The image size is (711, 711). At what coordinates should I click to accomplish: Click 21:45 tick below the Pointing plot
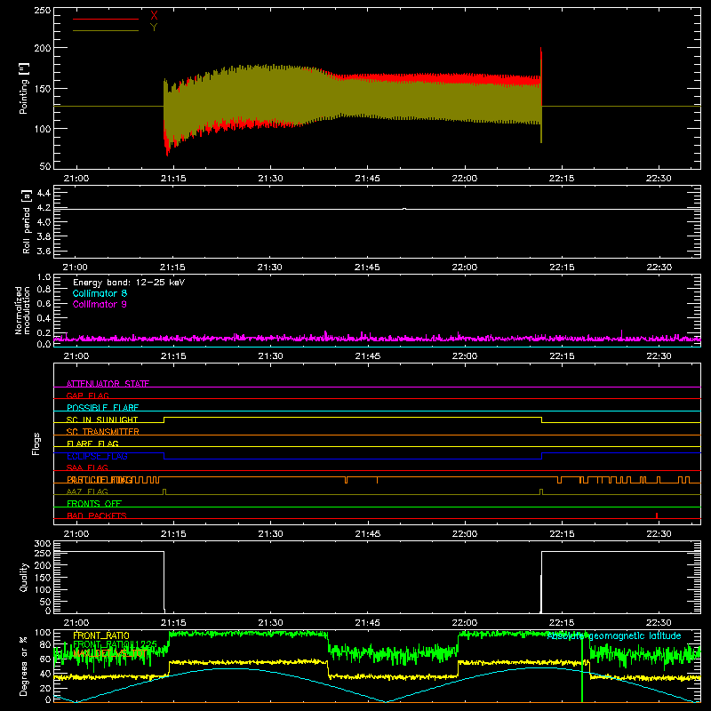point(367,179)
